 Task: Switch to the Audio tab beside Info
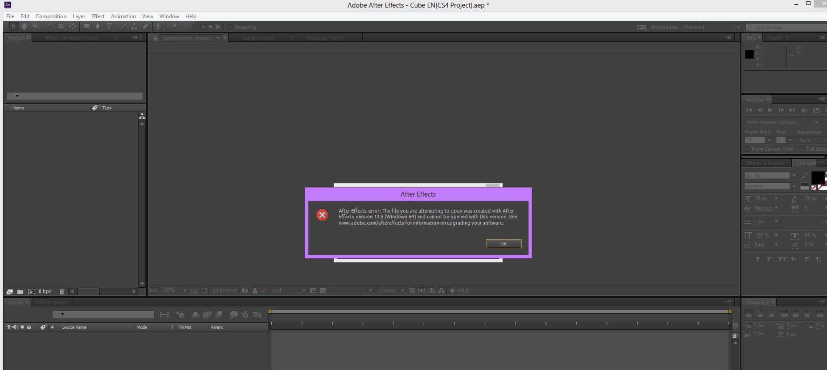pos(774,38)
